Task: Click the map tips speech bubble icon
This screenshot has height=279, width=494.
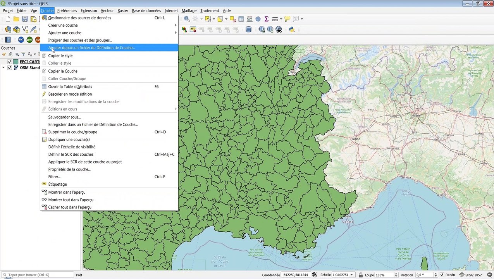Action: 287,19
